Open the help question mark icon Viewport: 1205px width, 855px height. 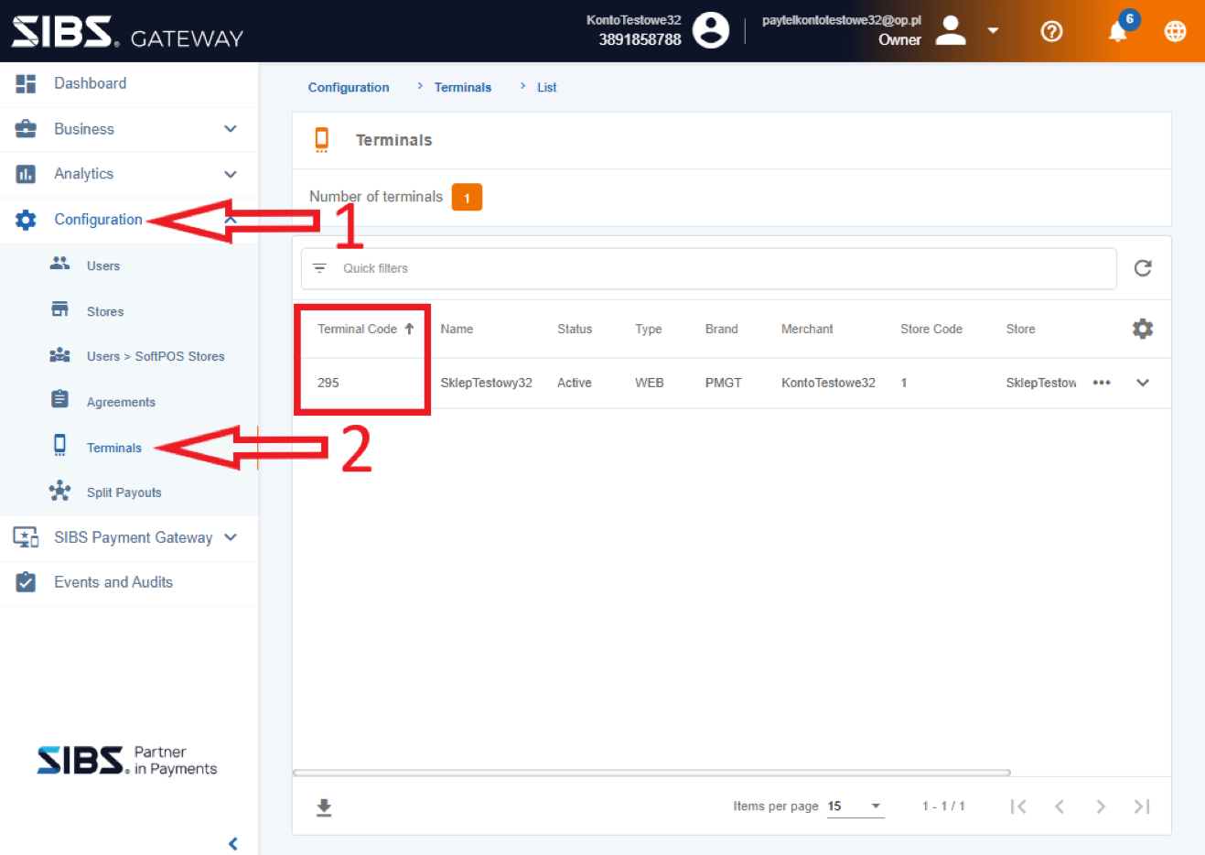pyautogui.click(x=1052, y=31)
